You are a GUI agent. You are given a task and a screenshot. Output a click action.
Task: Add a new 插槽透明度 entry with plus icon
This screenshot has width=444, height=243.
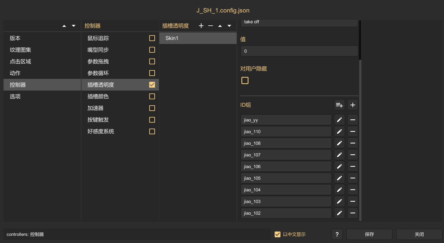click(x=201, y=26)
